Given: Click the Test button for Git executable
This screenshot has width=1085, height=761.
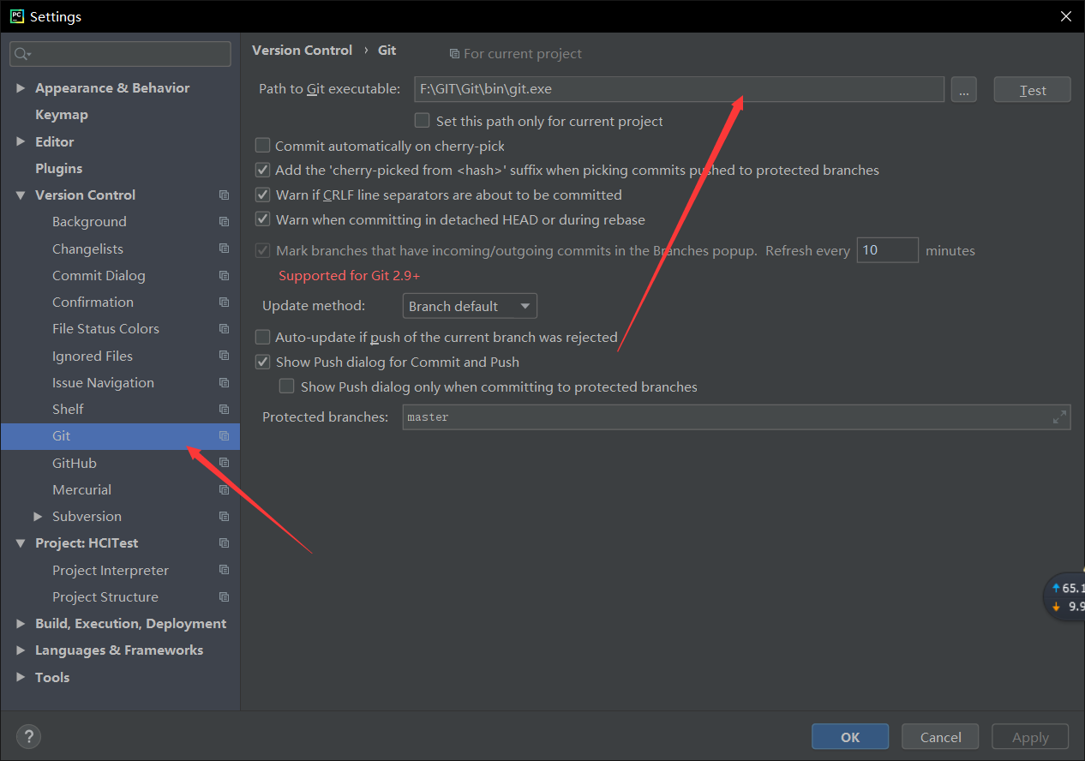Looking at the screenshot, I should [1032, 90].
